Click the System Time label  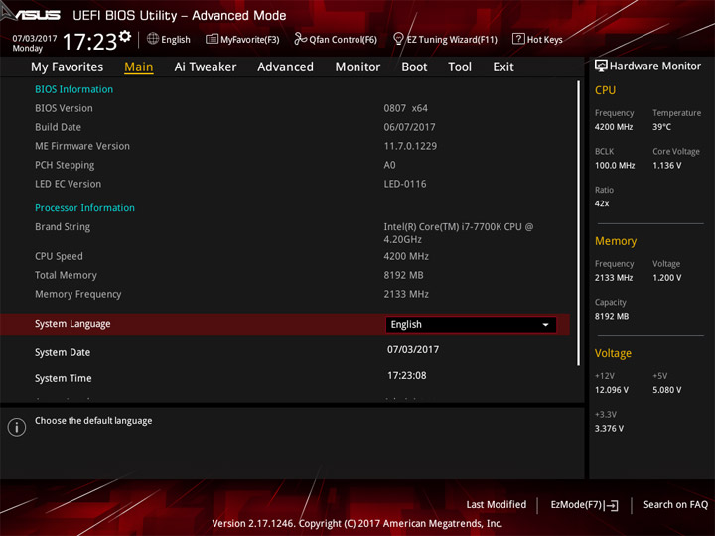point(63,378)
